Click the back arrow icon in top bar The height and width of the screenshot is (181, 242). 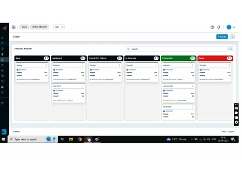(14, 27)
